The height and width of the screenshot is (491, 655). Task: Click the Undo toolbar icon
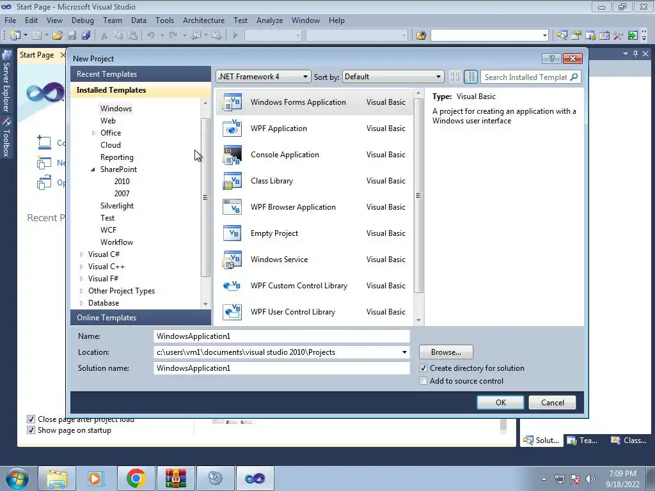point(150,36)
